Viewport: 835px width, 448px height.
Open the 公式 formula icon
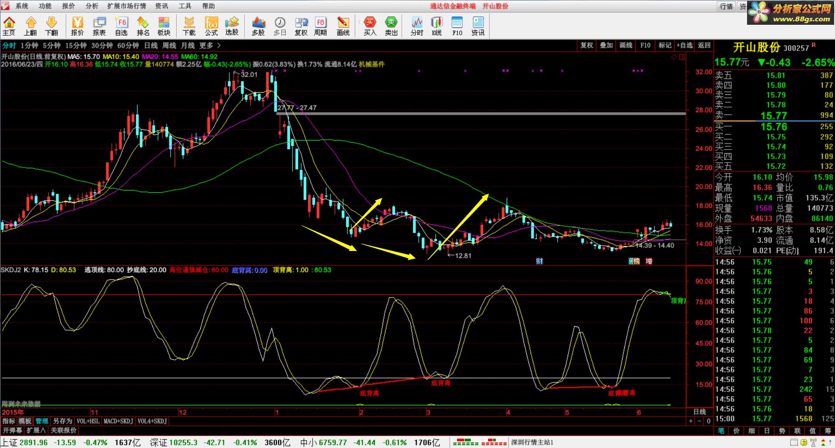211,26
